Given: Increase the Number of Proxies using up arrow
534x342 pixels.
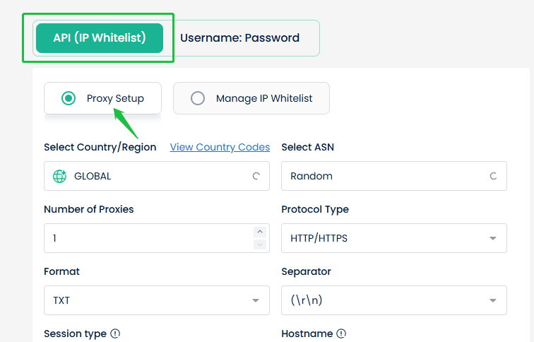Looking at the screenshot, I should click(x=260, y=232).
